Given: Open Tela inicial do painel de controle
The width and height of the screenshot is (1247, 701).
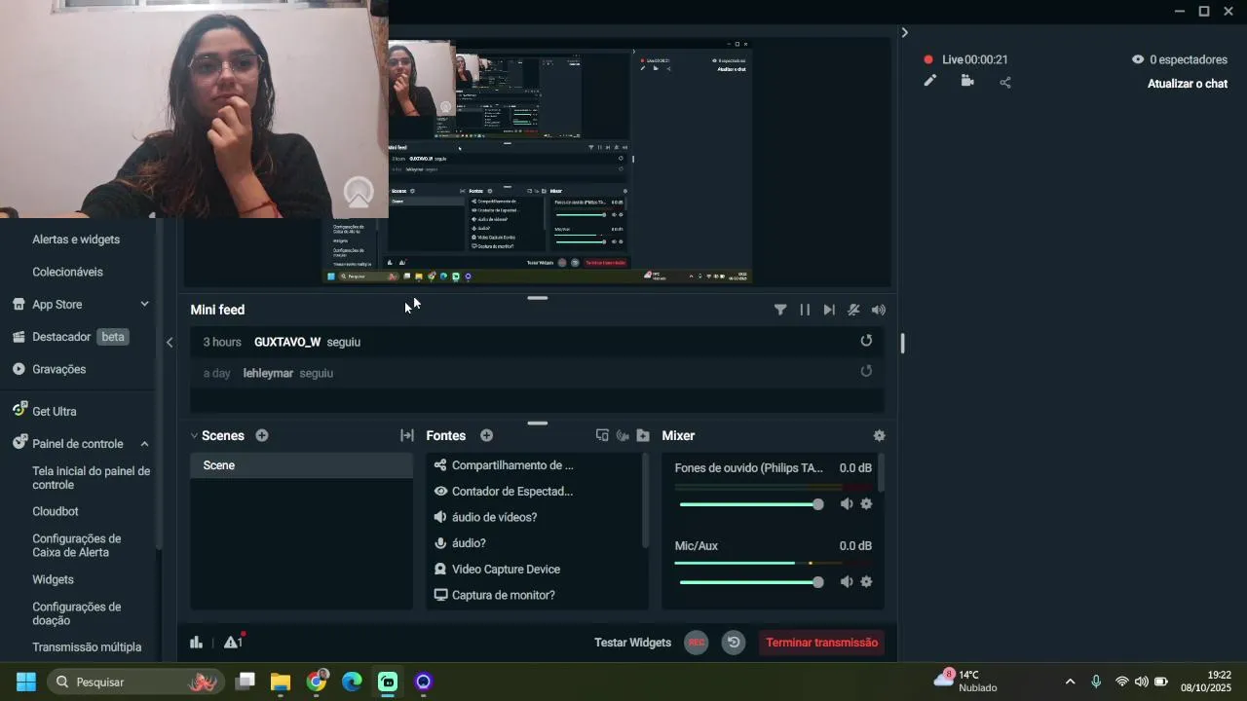Looking at the screenshot, I should (91, 478).
